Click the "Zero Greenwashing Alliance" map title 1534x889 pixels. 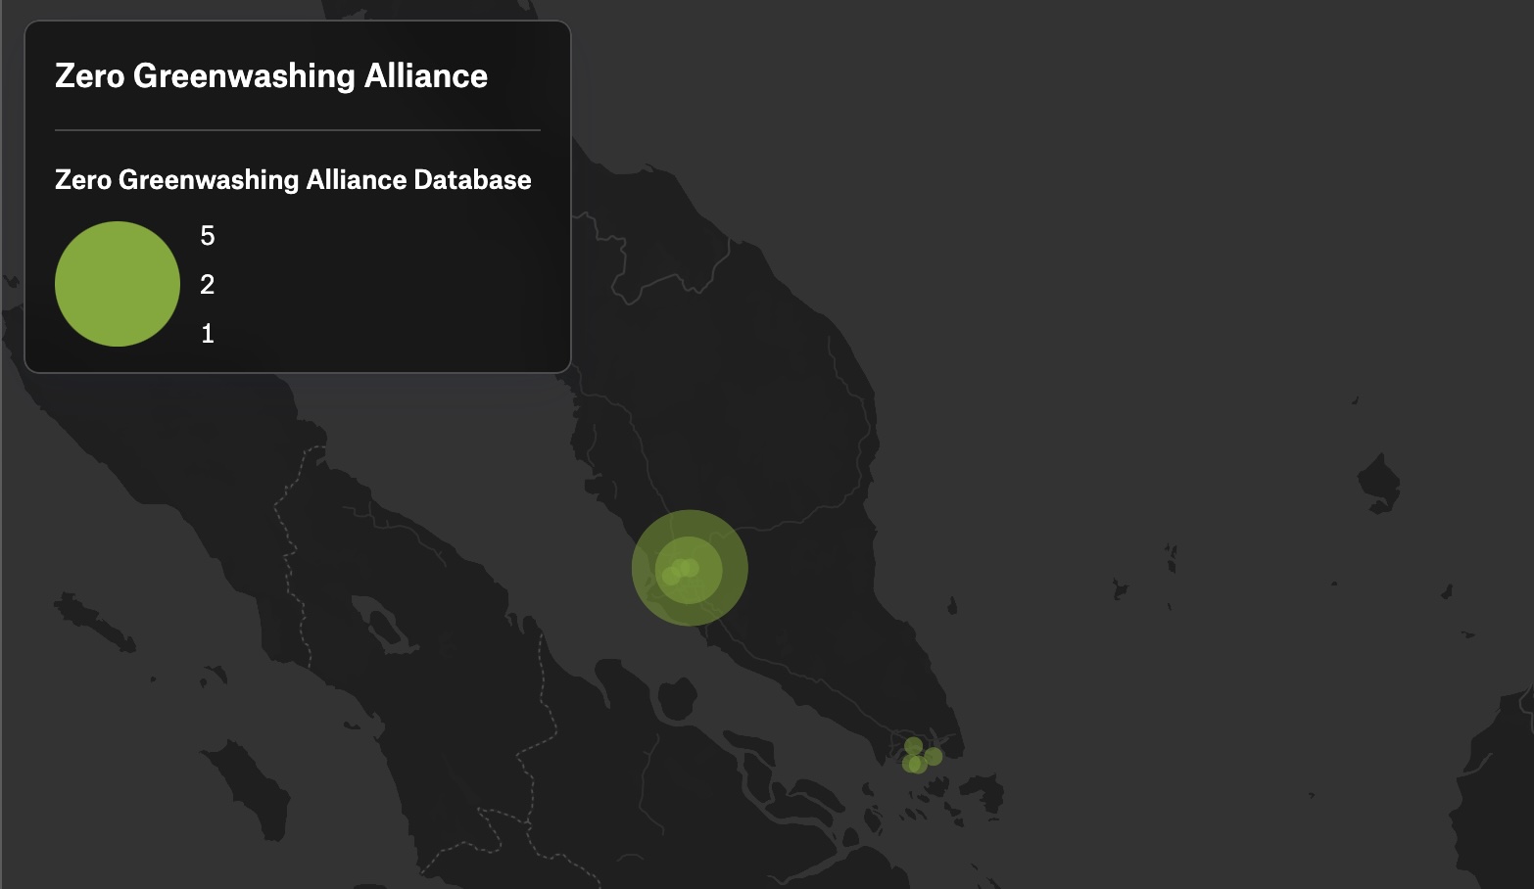click(271, 76)
